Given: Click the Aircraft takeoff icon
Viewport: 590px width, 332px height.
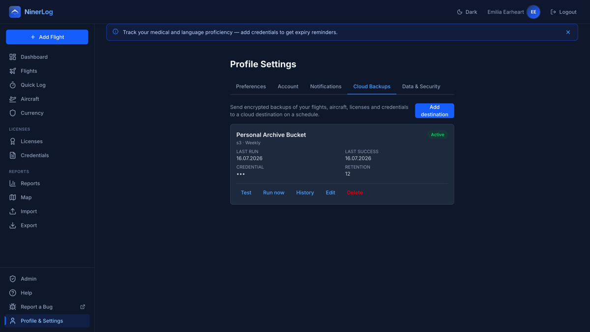Looking at the screenshot, I should [13, 99].
